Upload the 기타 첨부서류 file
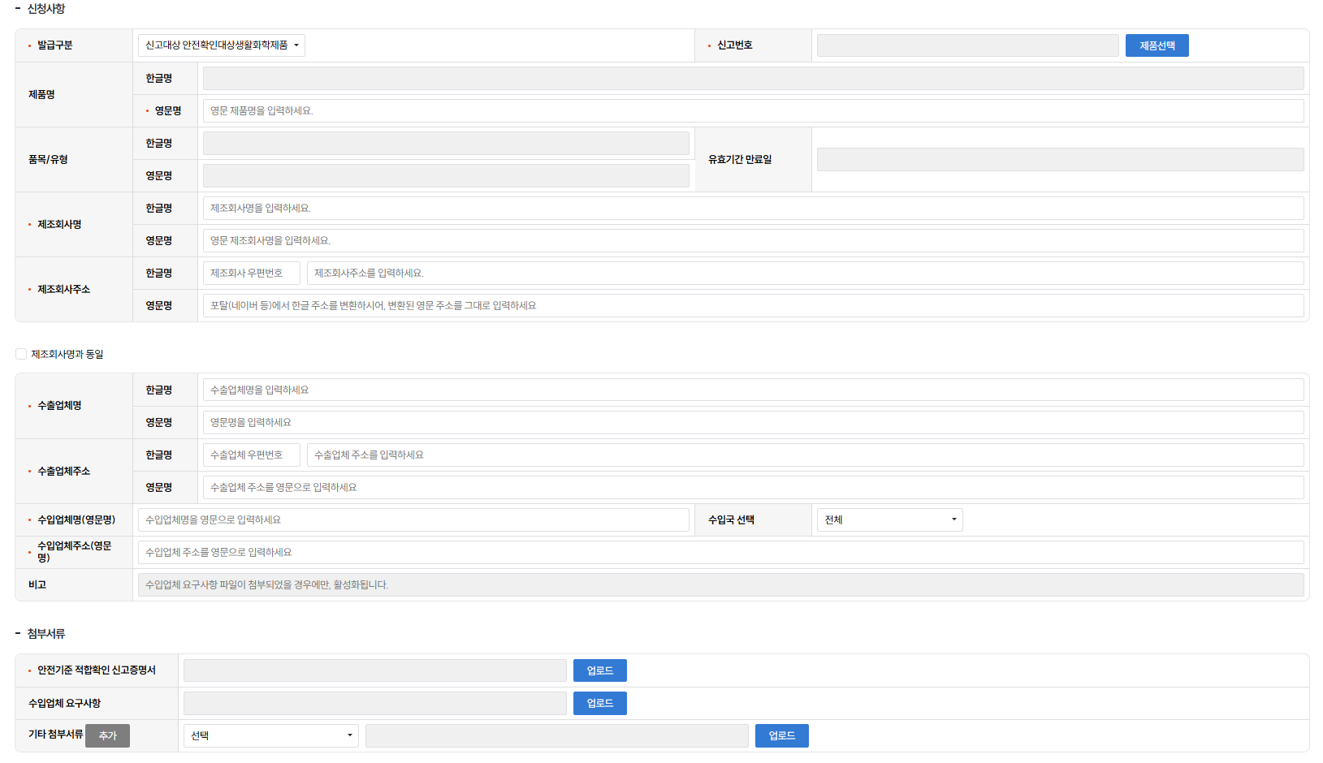 click(x=781, y=735)
